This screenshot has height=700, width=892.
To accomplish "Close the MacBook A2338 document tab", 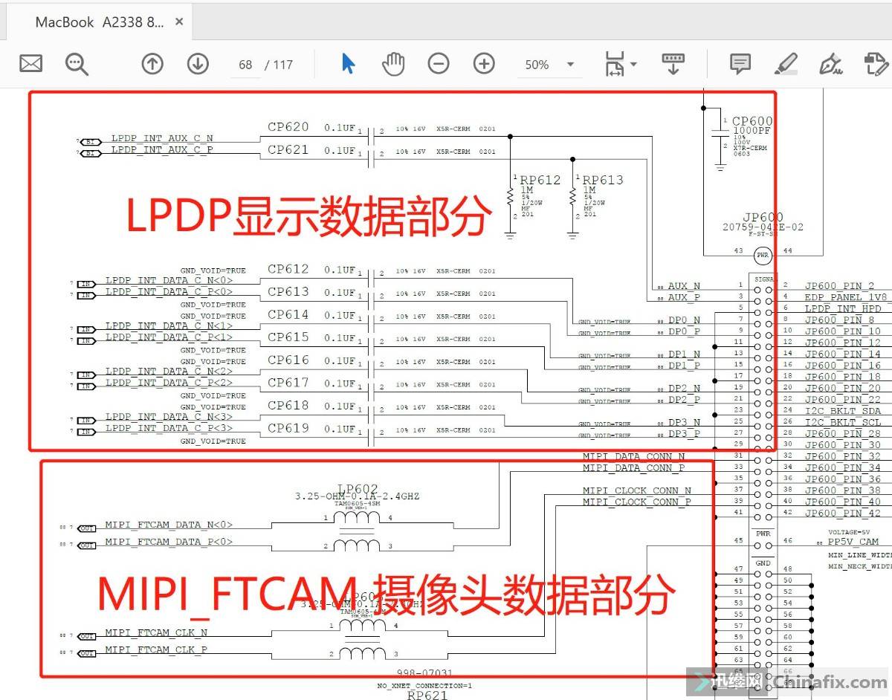I will click(x=179, y=22).
